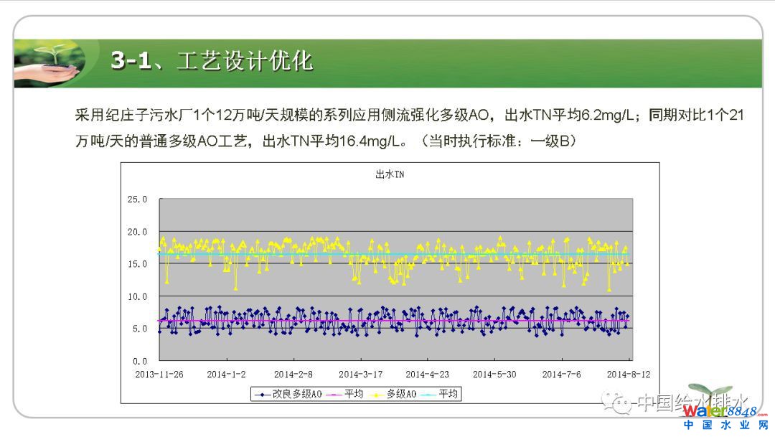The height and width of the screenshot is (437, 775).
Task: Select the dark blue 改良多级AO legend marker
Action: [263, 394]
